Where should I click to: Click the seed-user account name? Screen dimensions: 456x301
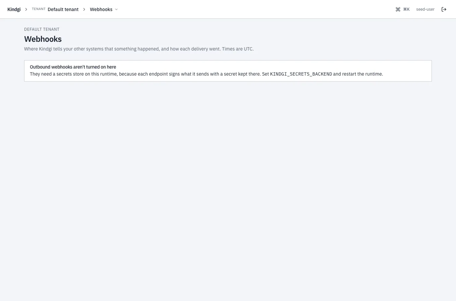425,9
